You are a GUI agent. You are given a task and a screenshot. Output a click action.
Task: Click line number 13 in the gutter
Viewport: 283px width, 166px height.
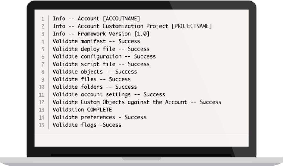(x=42, y=110)
